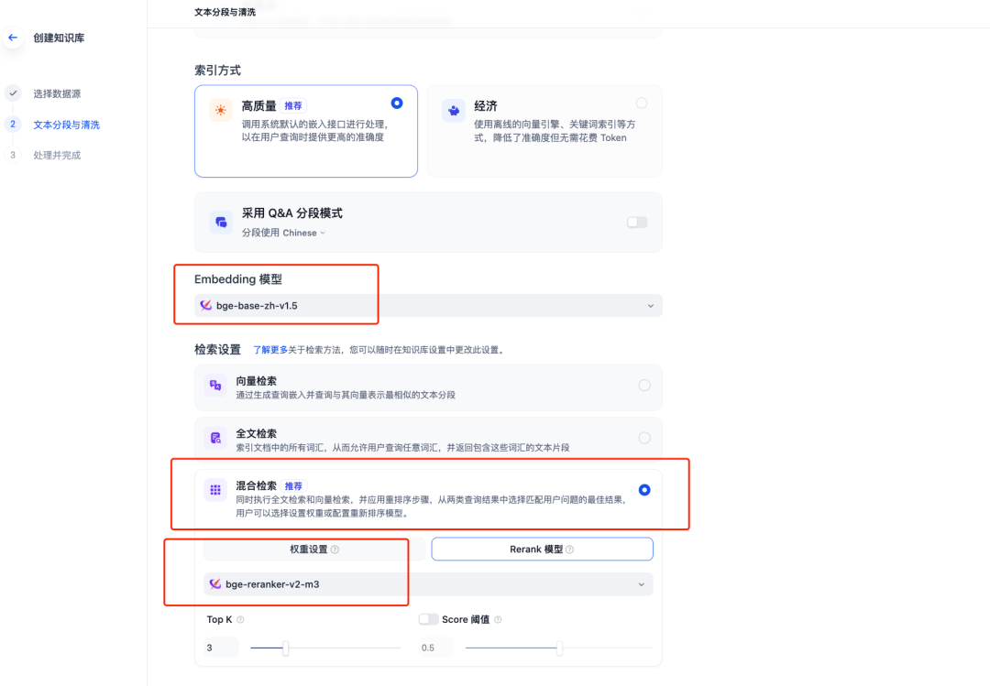Open the Embedding 模型 dropdown
Image resolution: width=990 pixels, height=686 pixels.
coord(651,305)
